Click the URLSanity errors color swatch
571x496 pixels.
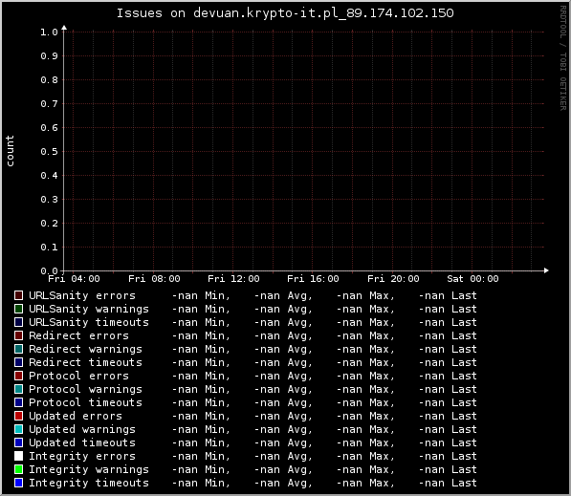pyautogui.click(x=18, y=295)
